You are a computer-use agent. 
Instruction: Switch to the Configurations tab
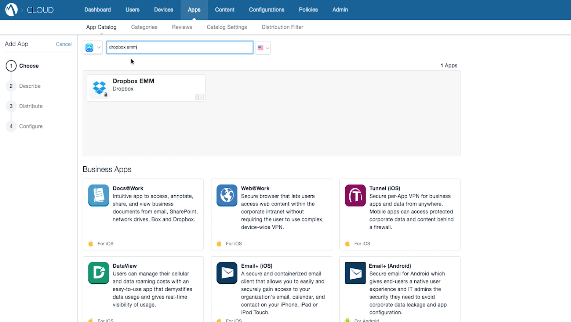[266, 10]
